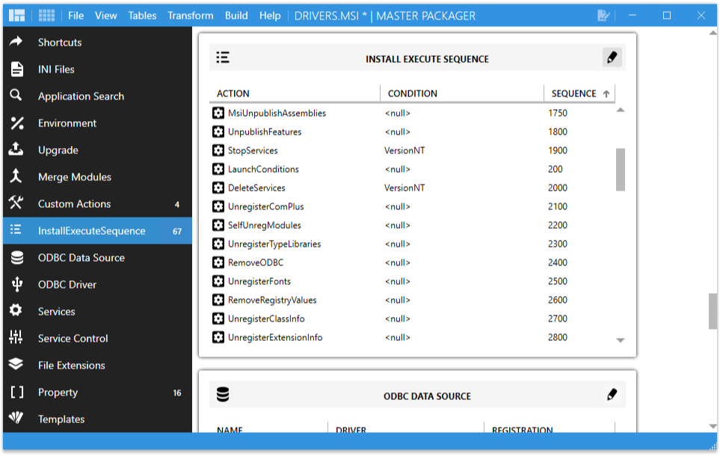Edit ODBC Data Source with pencil icon
Image resolution: width=720 pixels, height=456 pixels.
pos(612,395)
